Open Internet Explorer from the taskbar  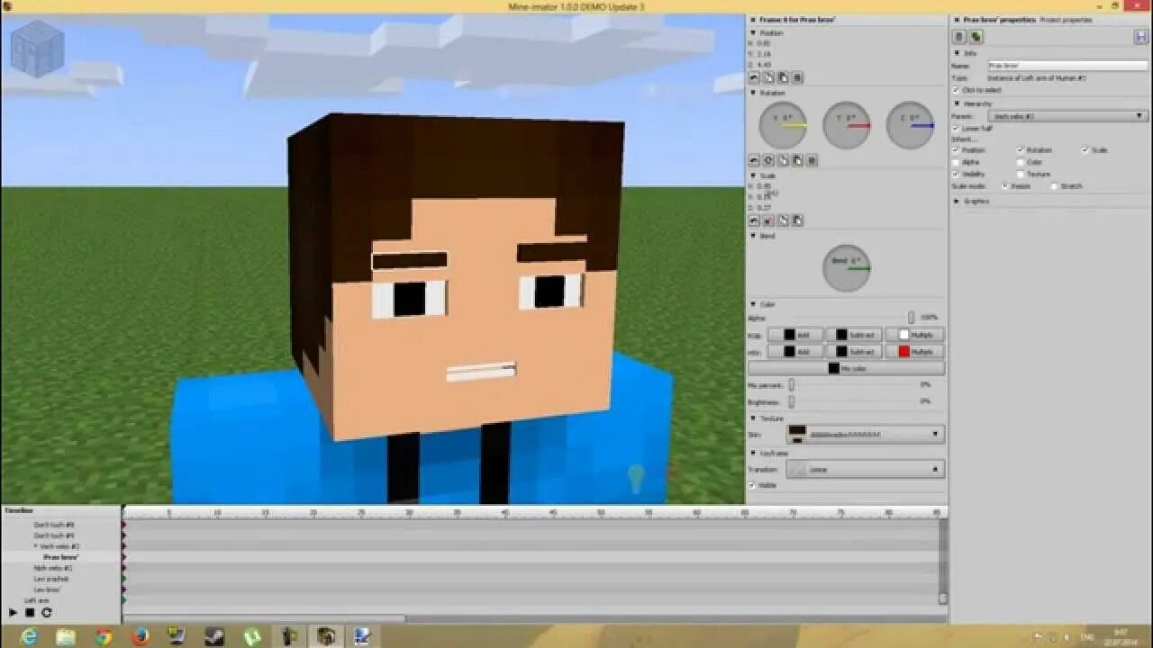(x=30, y=636)
